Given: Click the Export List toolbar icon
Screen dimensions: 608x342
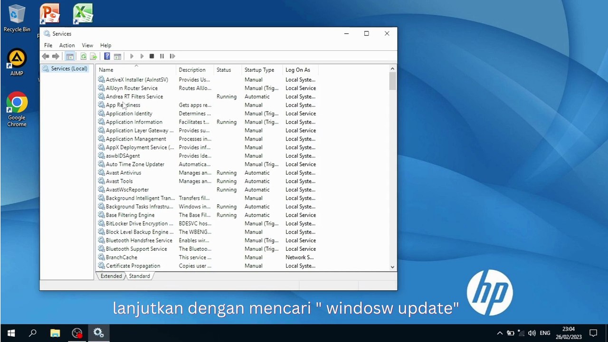Looking at the screenshot, I should [x=93, y=57].
